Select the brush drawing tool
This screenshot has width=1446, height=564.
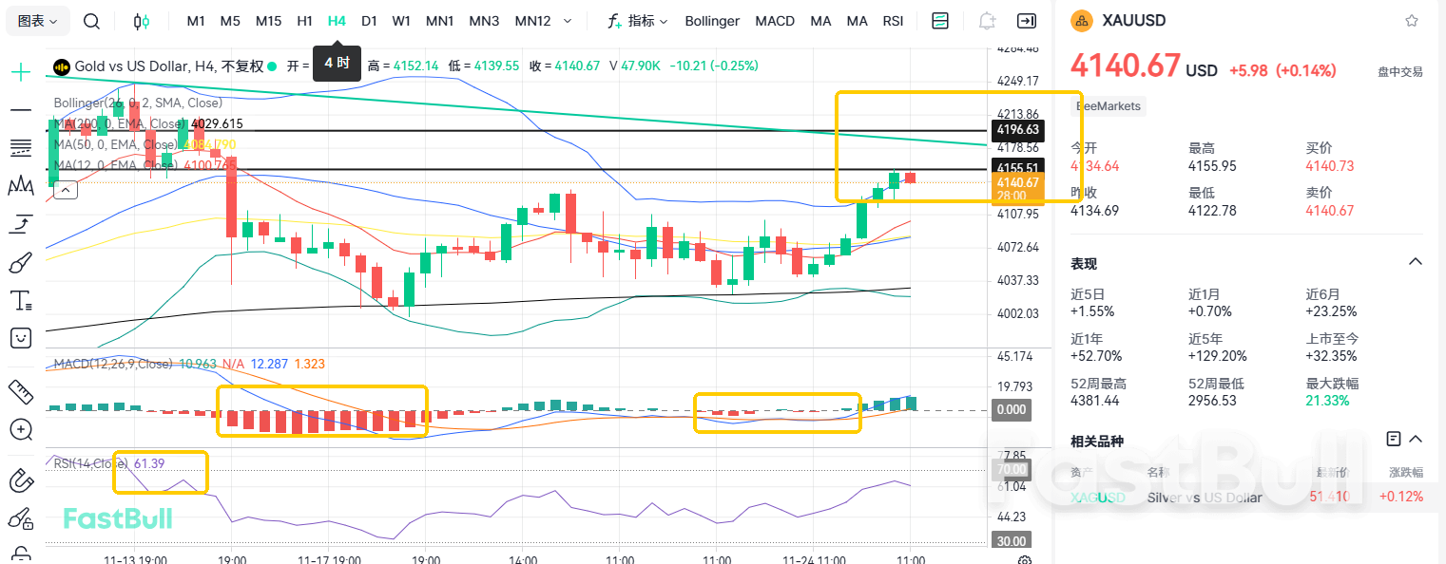pos(20,262)
